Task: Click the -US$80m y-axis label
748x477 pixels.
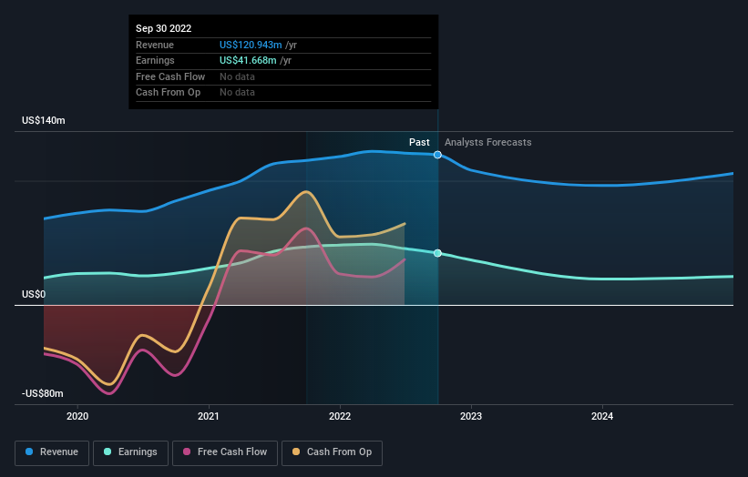Action: [43, 393]
